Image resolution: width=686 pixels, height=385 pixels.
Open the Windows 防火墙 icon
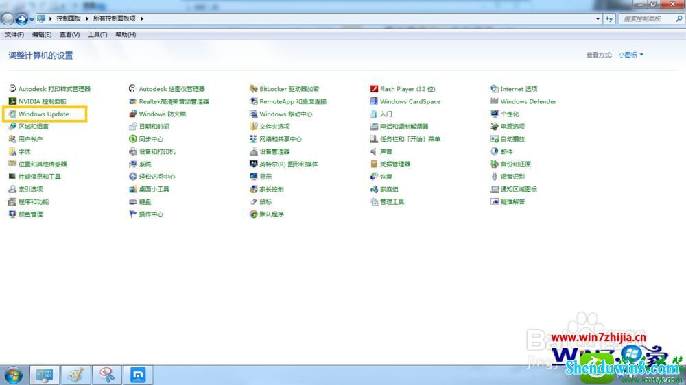pyautogui.click(x=132, y=114)
